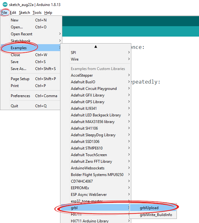Open ESP Async WebServer submenu
Screen dimensions: 199x223
pyautogui.click(x=96, y=194)
